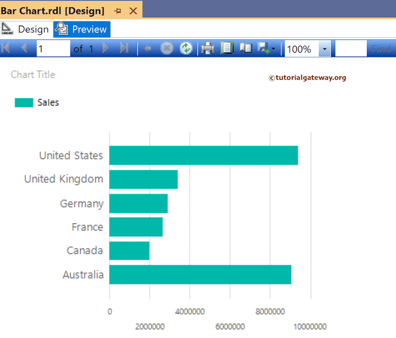The width and height of the screenshot is (396, 338).
Task: Navigate to the next page
Action: click(x=106, y=48)
